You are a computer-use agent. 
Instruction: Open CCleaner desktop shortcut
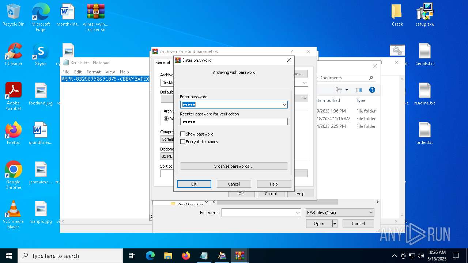[14, 54]
